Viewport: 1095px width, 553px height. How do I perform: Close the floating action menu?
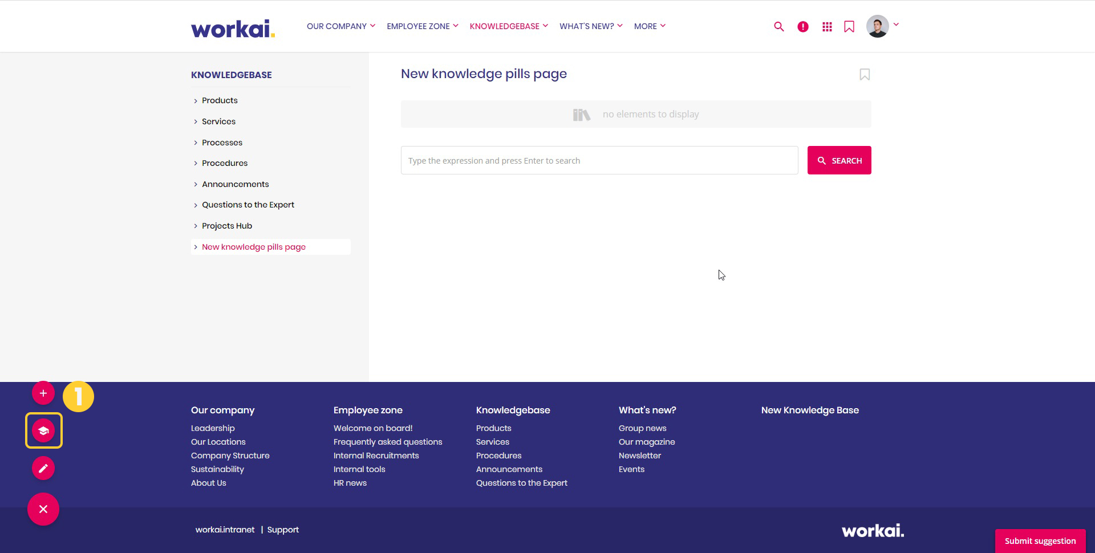click(x=43, y=509)
